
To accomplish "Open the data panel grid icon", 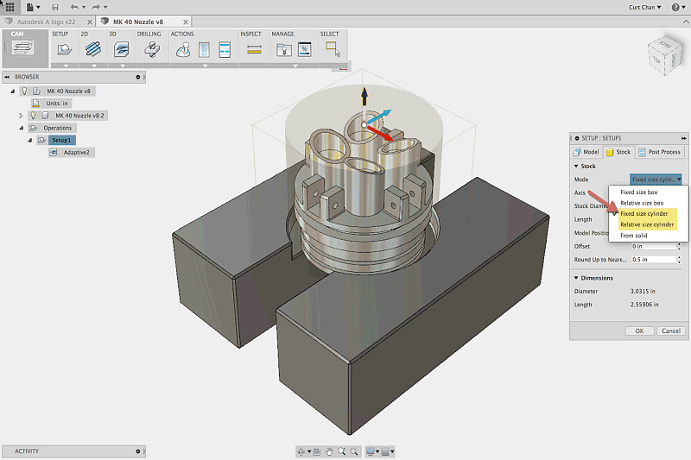I will coord(10,7).
